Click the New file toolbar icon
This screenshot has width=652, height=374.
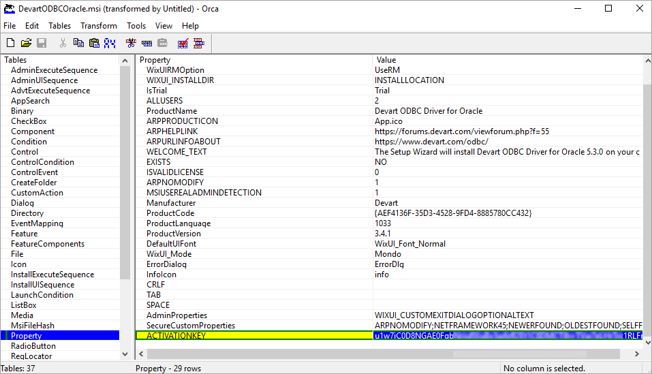[11, 43]
